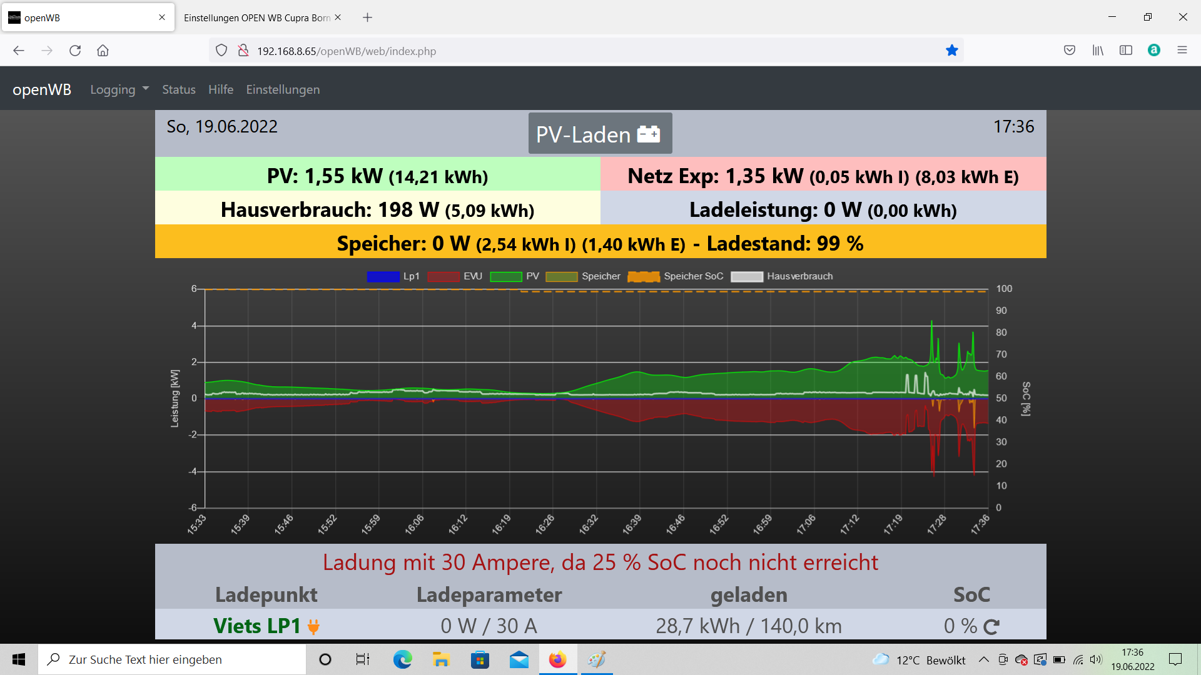Switch to the Einstellungen OPEN WB Cupra Born tab
The width and height of the screenshot is (1201, 675).
pyautogui.click(x=256, y=17)
